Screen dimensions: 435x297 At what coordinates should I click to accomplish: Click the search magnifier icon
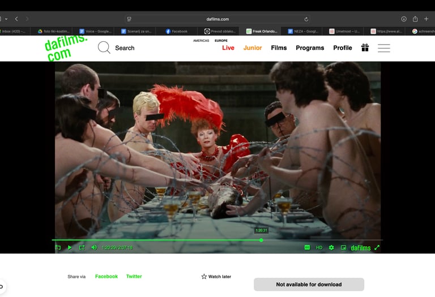click(104, 48)
